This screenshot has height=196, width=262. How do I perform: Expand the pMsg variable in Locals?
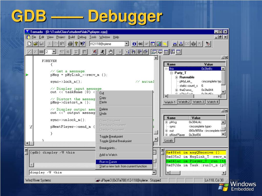(167, 122)
